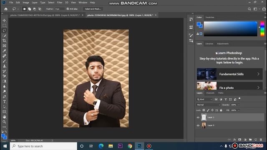Image resolution: width=267 pixels, height=150 pixels.
Task: Toggle lock all padlock icon
Action: [x=221, y=110]
